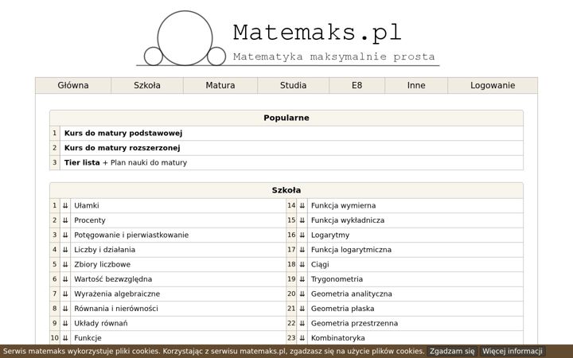
Task: Open the Logarytmy topic
Action: pyautogui.click(x=330, y=235)
